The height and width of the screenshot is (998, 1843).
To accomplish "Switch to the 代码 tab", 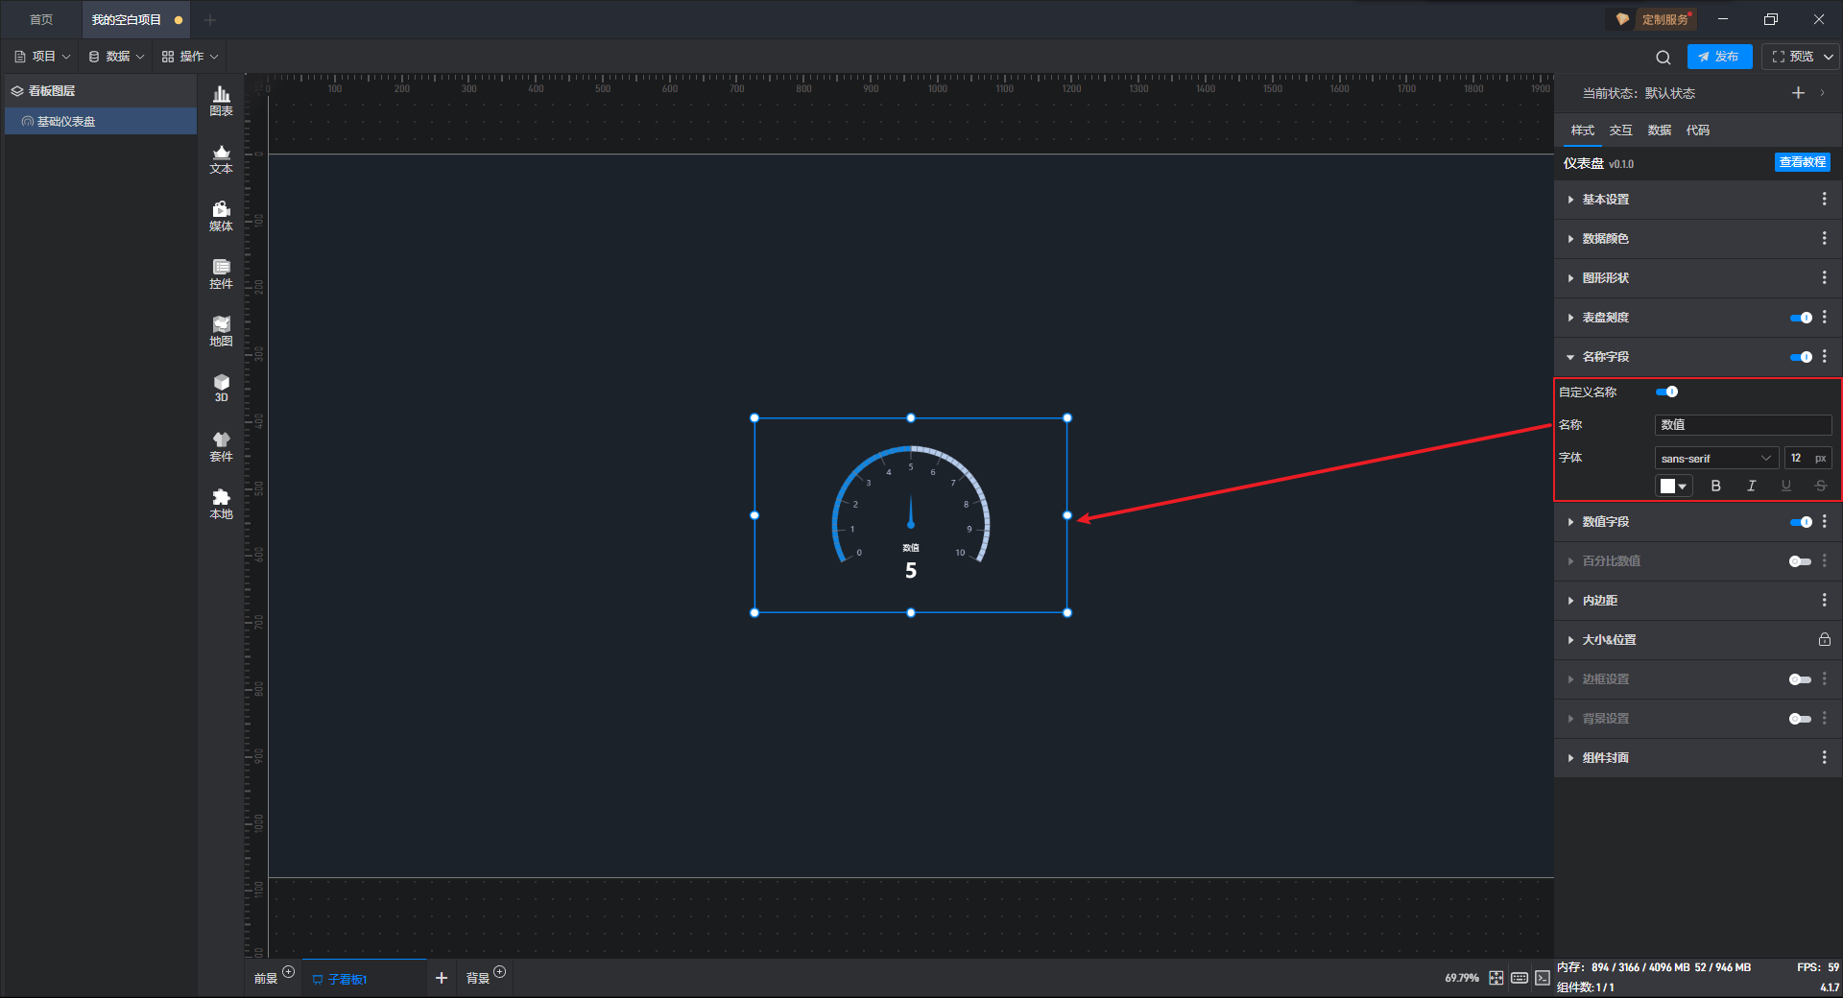I will pos(1697,131).
